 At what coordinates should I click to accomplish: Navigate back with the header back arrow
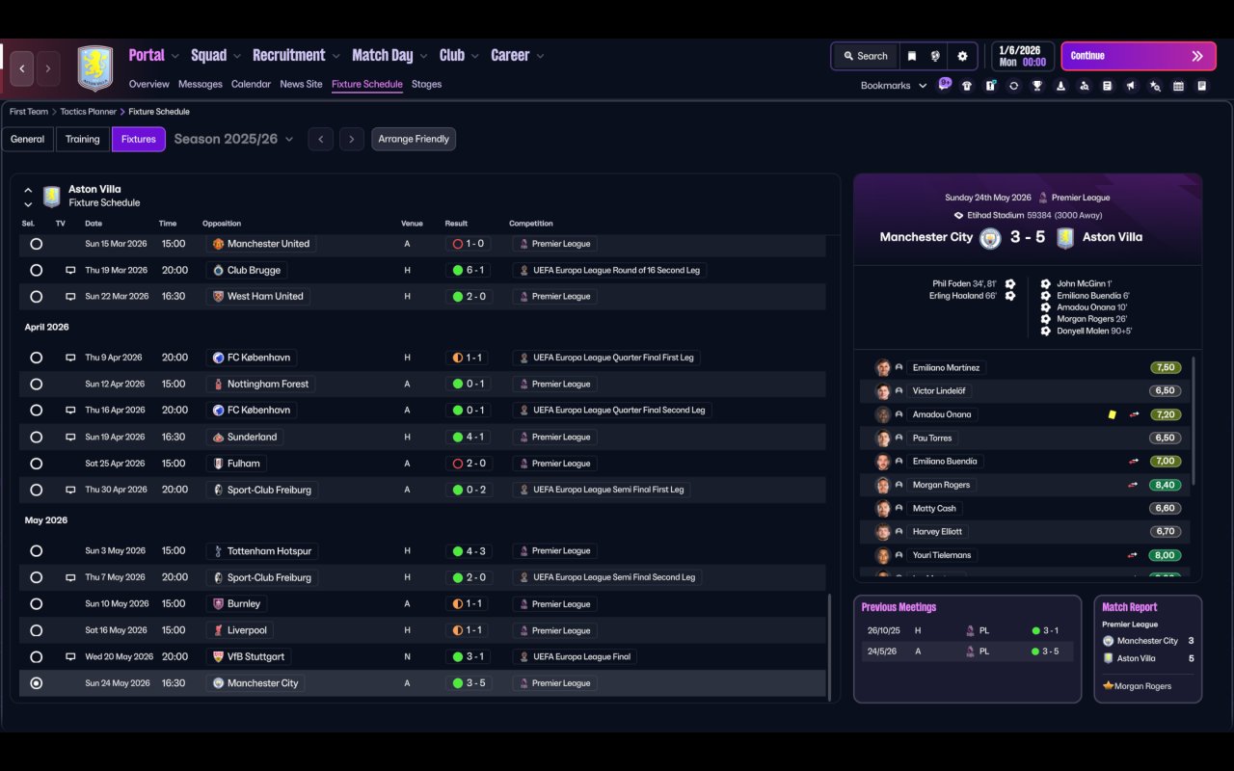22,68
